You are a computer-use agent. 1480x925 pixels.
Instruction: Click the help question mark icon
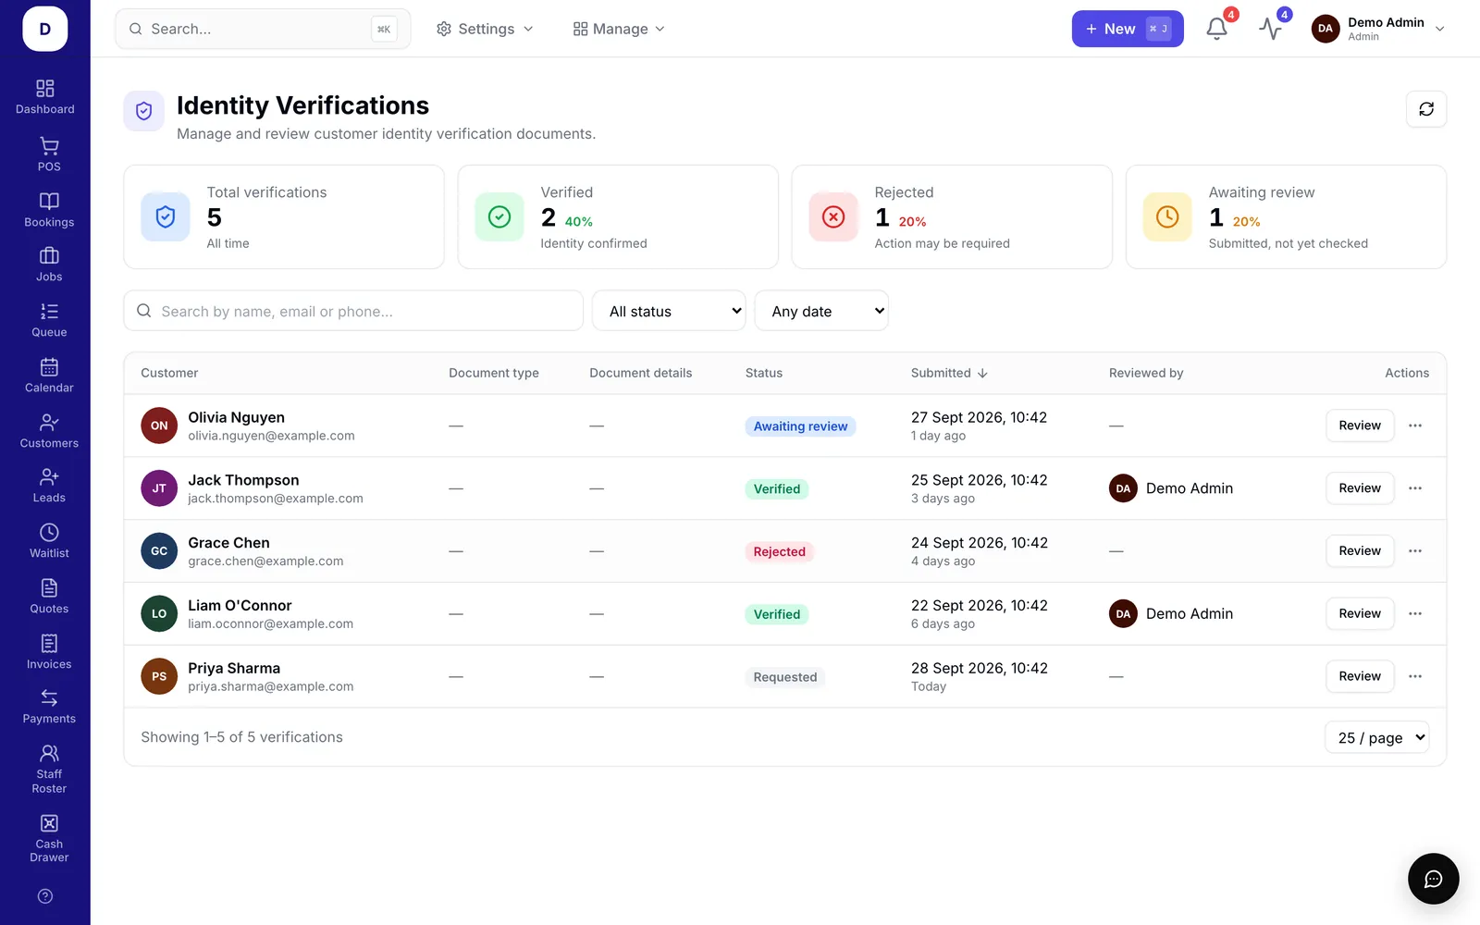point(45,896)
